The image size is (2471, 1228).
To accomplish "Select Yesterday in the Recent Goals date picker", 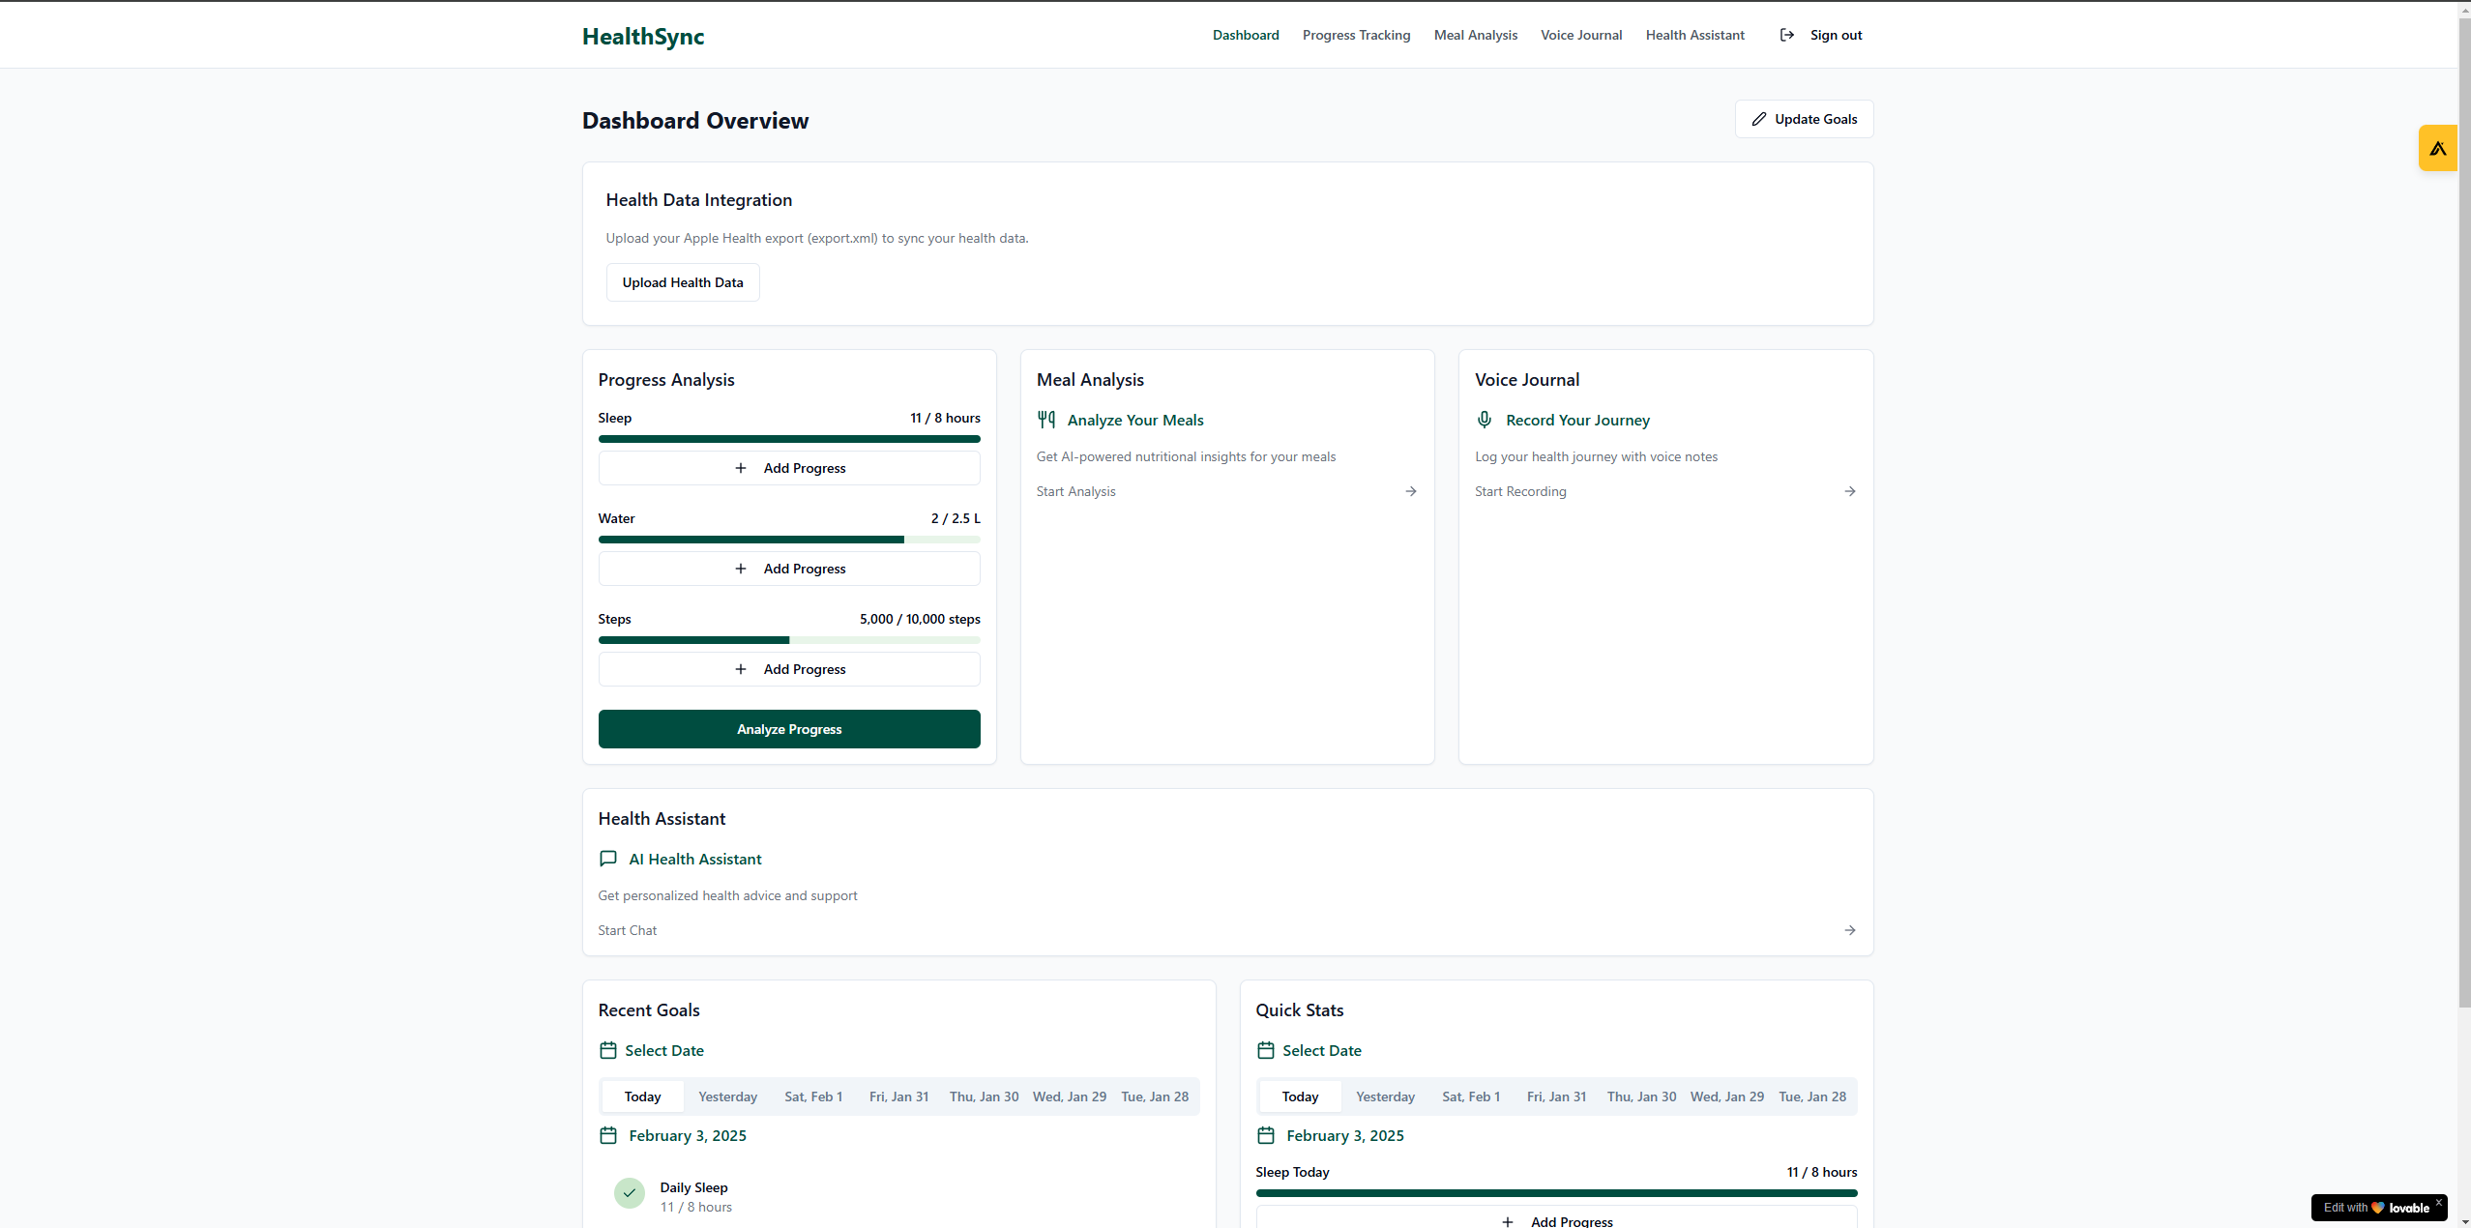I will pos(727,1096).
